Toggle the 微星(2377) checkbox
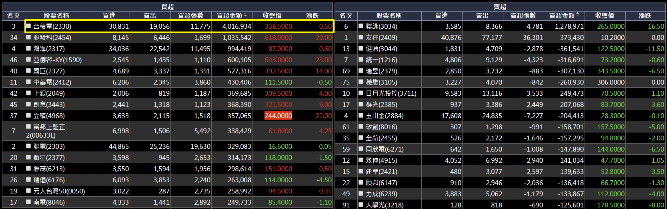Image resolution: width=667 pixels, height=209 pixels. click(28, 157)
